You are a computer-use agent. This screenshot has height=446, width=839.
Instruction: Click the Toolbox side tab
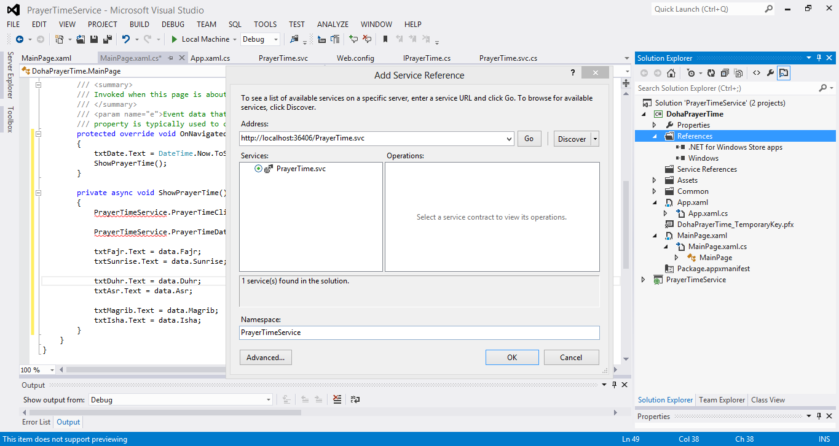(10, 119)
